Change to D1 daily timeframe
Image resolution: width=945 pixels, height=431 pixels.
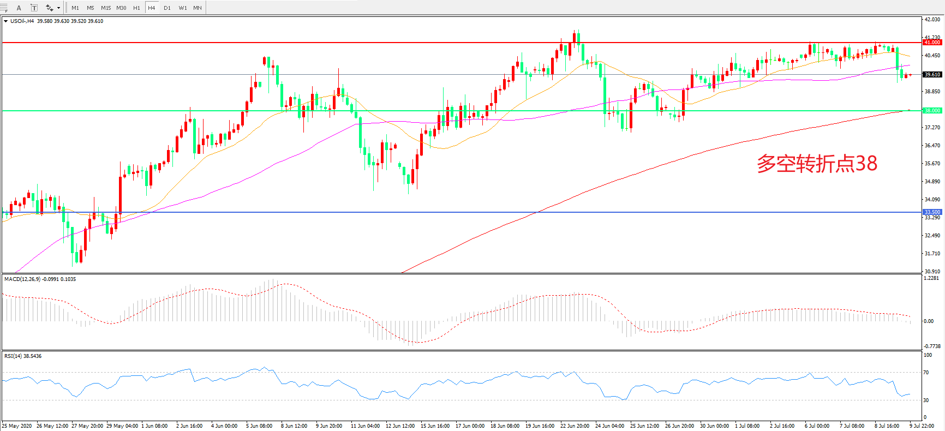pyautogui.click(x=167, y=8)
